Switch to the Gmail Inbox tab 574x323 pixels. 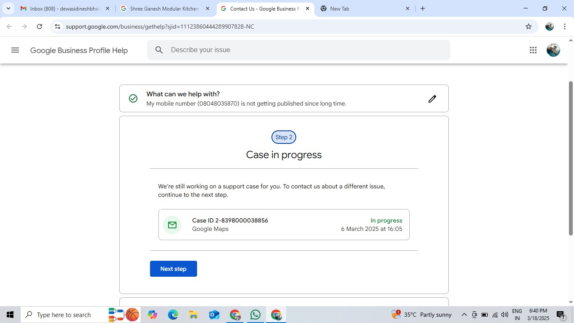pyautogui.click(x=66, y=8)
